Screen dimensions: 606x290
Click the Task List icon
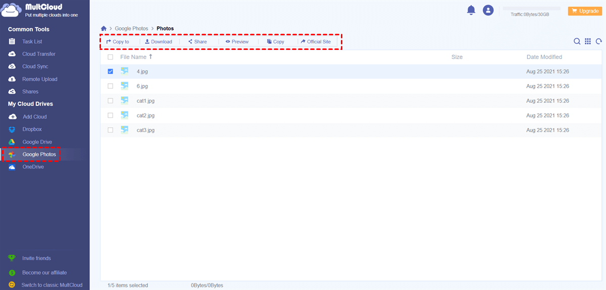click(12, 41)
